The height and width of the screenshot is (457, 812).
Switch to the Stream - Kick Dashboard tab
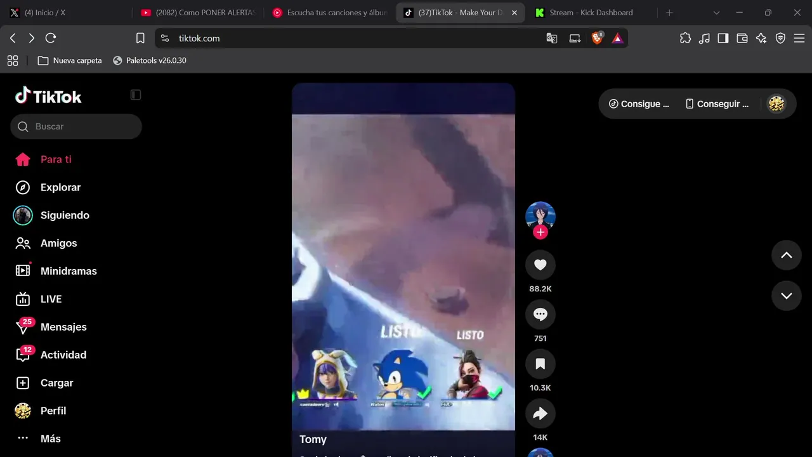point(591,13)
